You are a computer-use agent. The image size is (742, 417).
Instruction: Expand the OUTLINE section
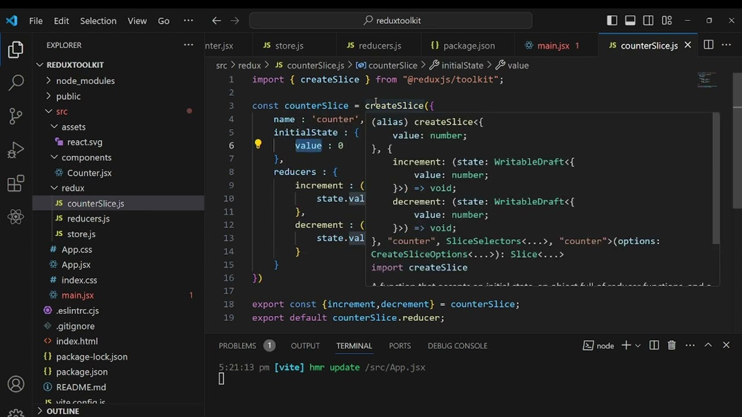(119, 411)
